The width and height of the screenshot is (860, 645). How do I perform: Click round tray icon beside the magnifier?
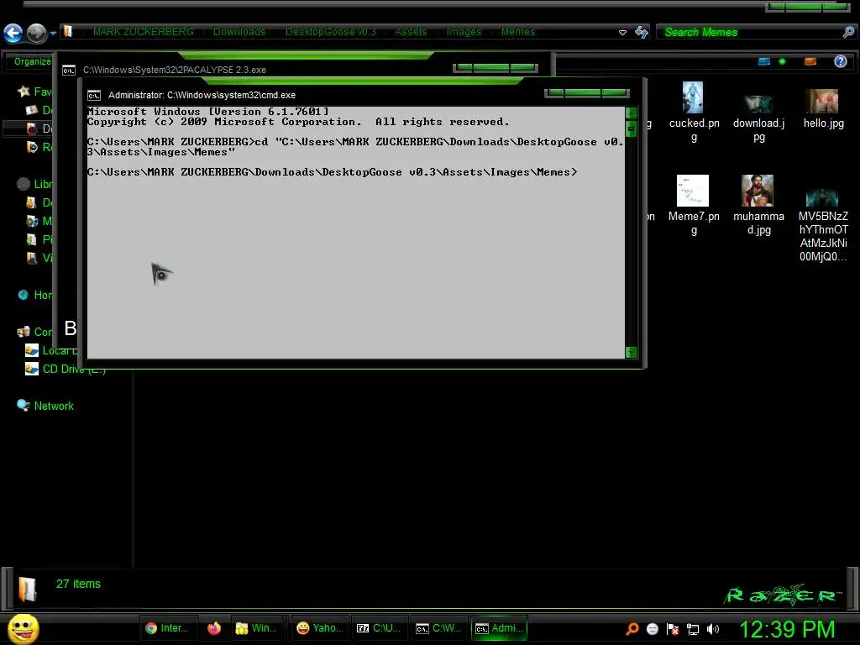(x=652, y=629)
